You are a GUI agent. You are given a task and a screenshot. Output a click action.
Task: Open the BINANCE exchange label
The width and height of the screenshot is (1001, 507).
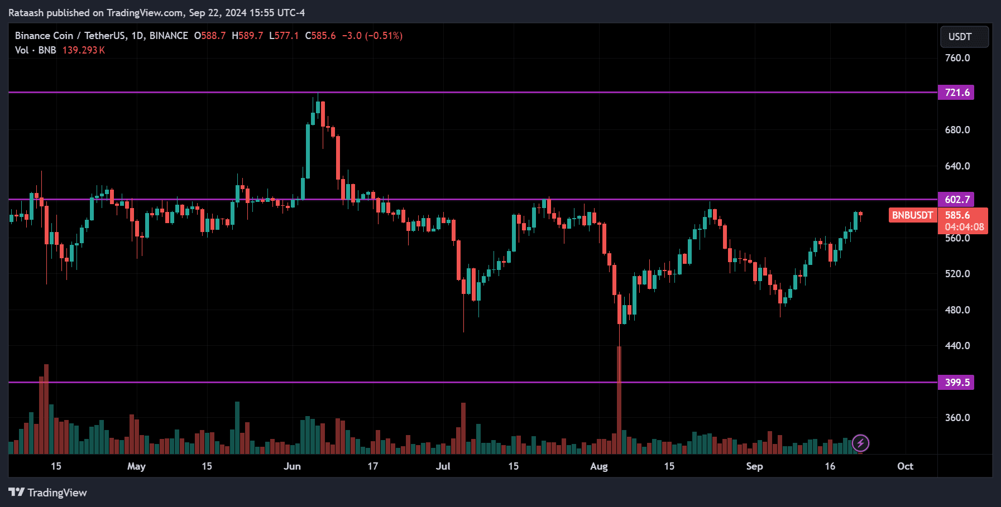[169, 35]
